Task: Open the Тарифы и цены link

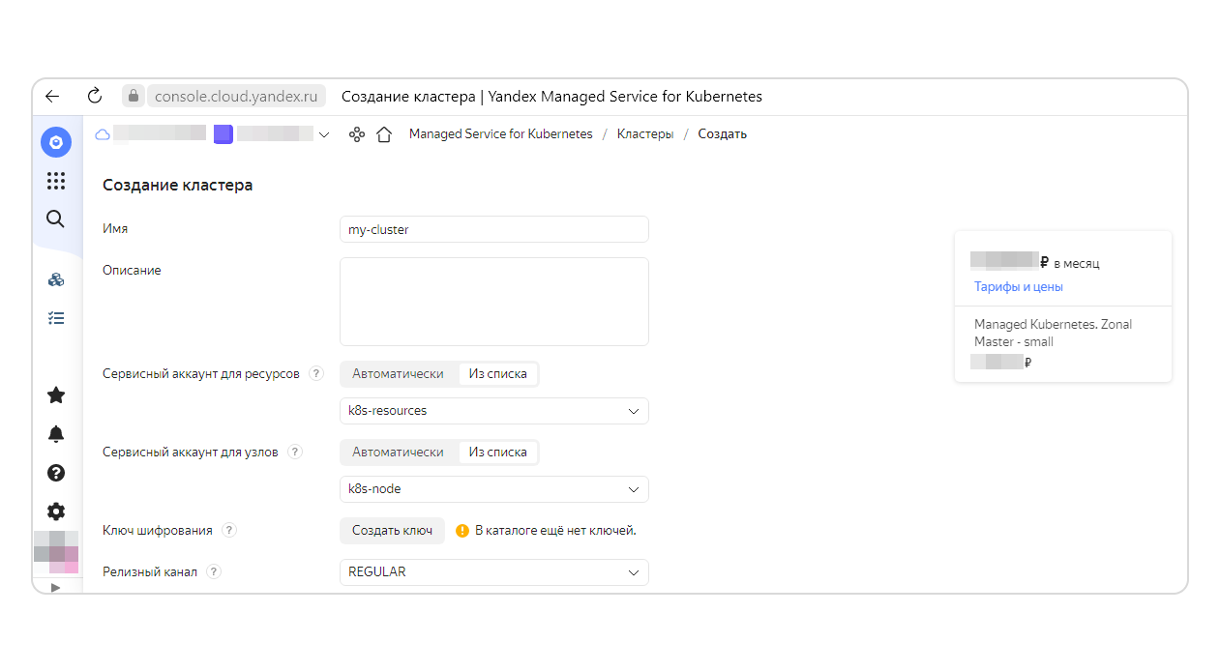Action: click(1019, 287)
